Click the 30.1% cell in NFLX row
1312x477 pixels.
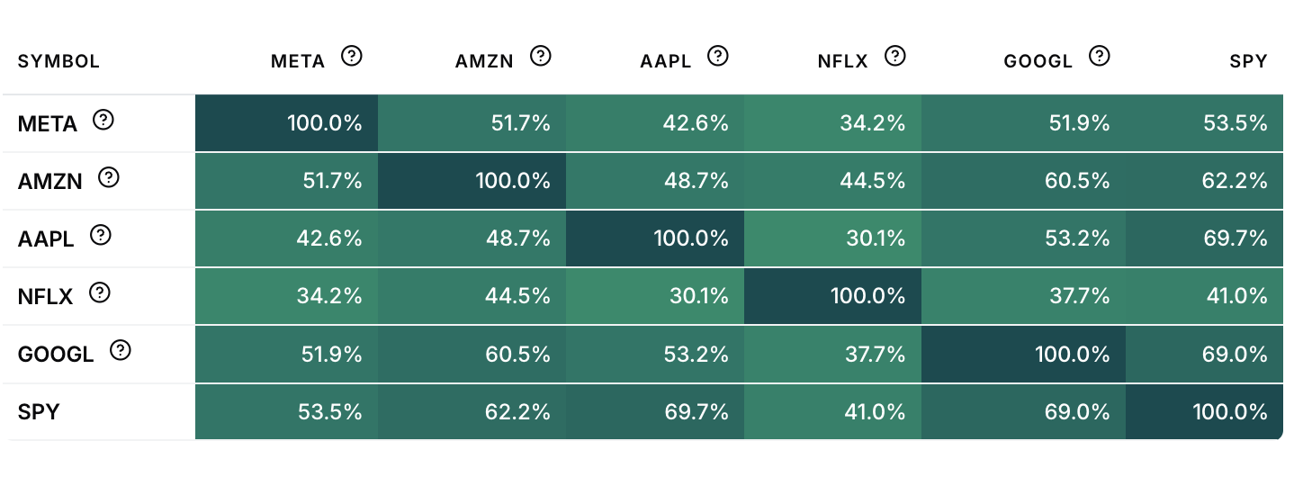click(655, 296)
